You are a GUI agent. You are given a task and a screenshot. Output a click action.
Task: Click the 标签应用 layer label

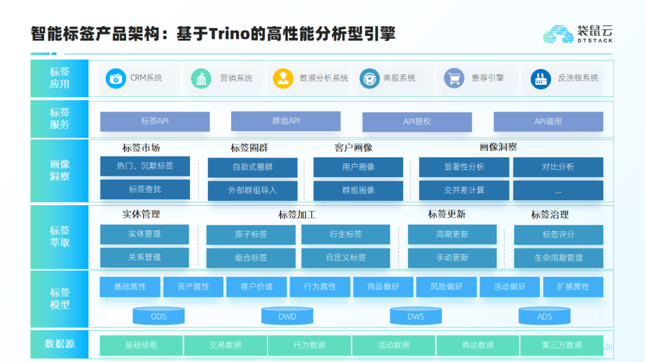[x=60, y=78]
